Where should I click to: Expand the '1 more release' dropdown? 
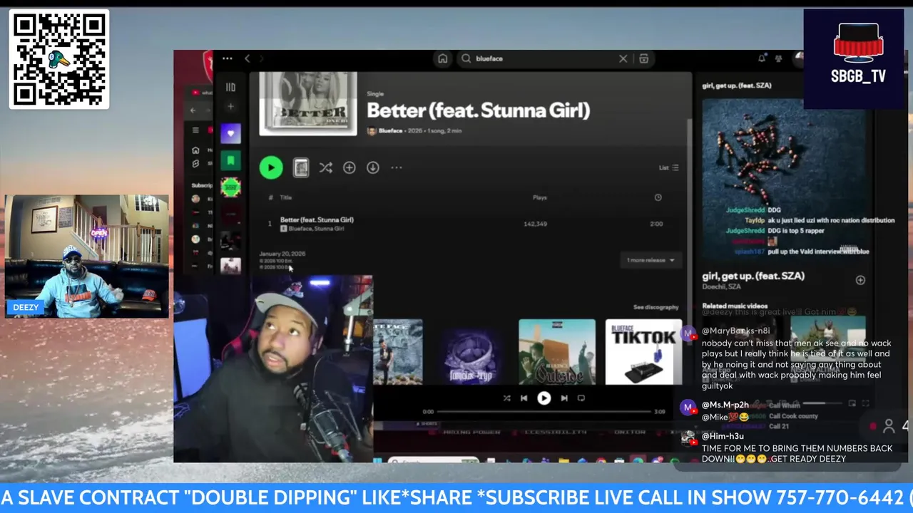pyautogui.click(x=651, y=260)
